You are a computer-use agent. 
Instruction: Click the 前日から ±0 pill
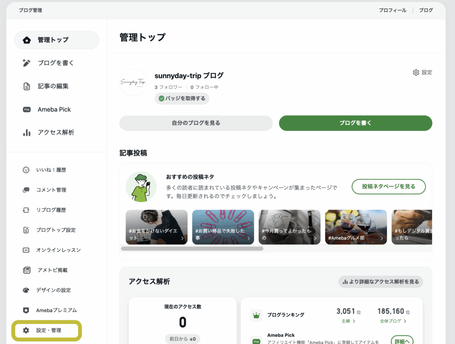183,339
